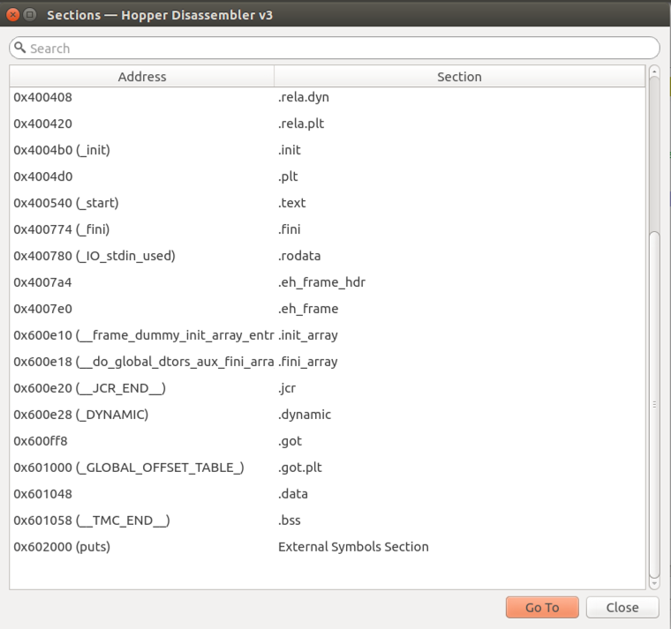Select the .rela.plt section entry

click(x=301, y=124)
